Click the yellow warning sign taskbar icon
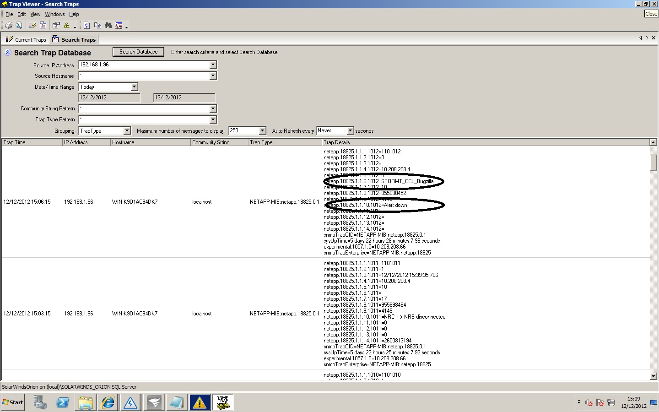 [x=200, y=402]
